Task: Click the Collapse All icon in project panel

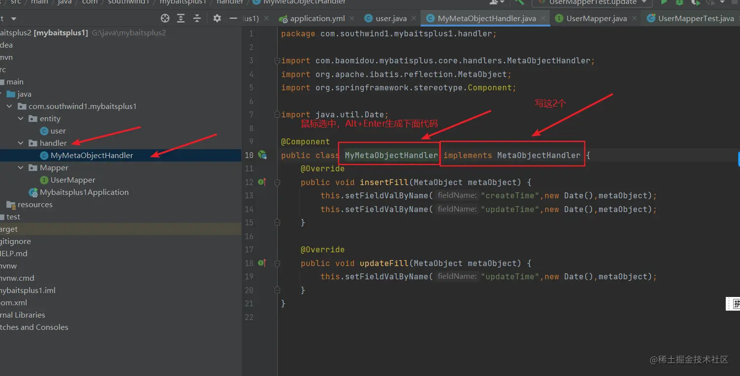Action: [x=197, y=19]
